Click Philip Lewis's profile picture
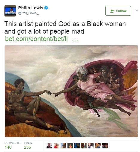 10,11
